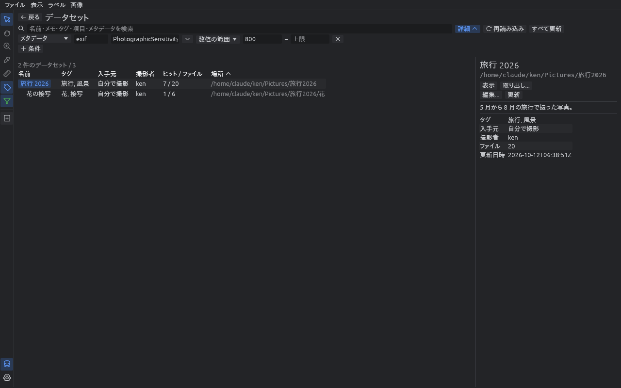Click 更新 button in details panel
Image resolution: width=621 pixels, height=388 pixels.
tap(514, 95)
